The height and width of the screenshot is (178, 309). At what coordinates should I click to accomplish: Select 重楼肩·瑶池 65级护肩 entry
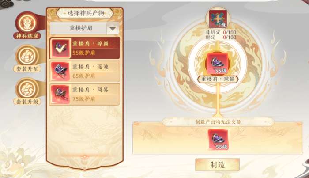[85, 71]
